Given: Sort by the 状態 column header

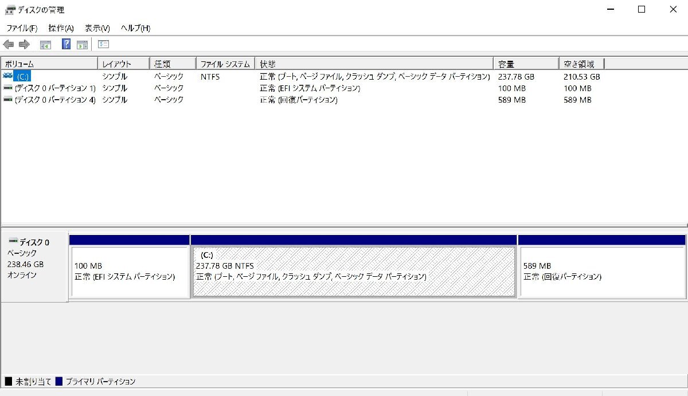Looking at the screenshot, I should pyautogui.click(x=374, y=64).
